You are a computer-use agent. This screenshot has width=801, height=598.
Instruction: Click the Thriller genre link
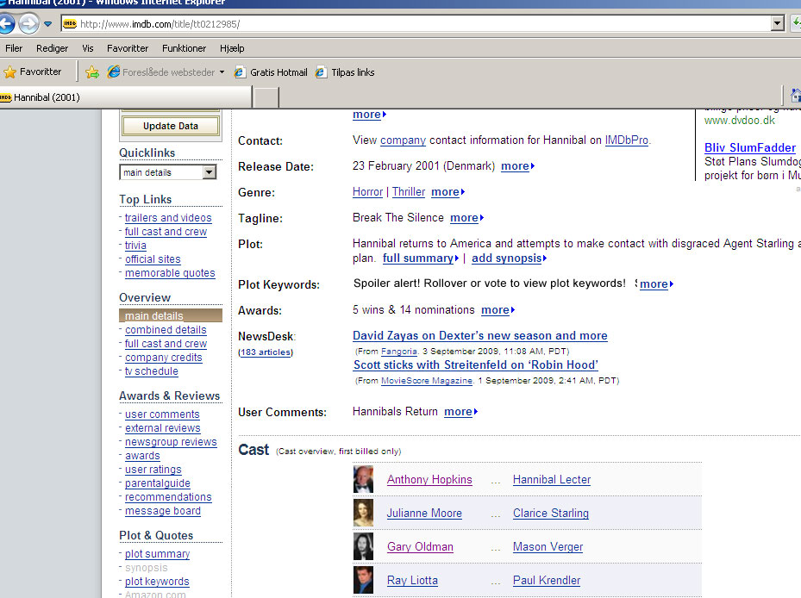pyautogui.click(x=408, y=192)
